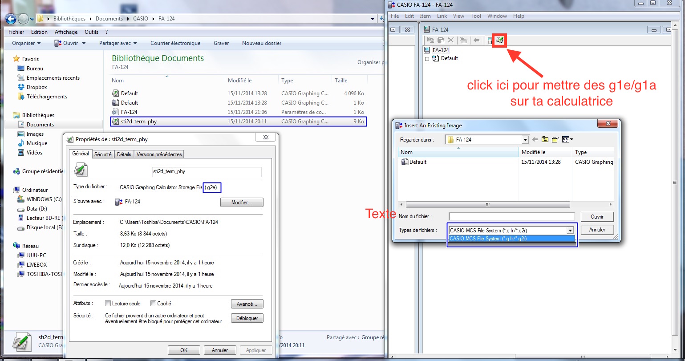Click the Avancé... button
Screen dimensions: 685x361
[247, 304]
